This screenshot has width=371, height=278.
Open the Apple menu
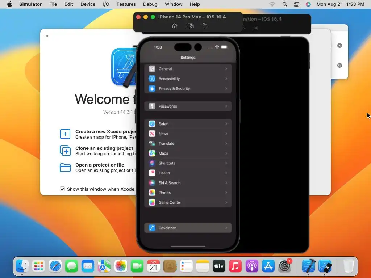coord(9,4)
